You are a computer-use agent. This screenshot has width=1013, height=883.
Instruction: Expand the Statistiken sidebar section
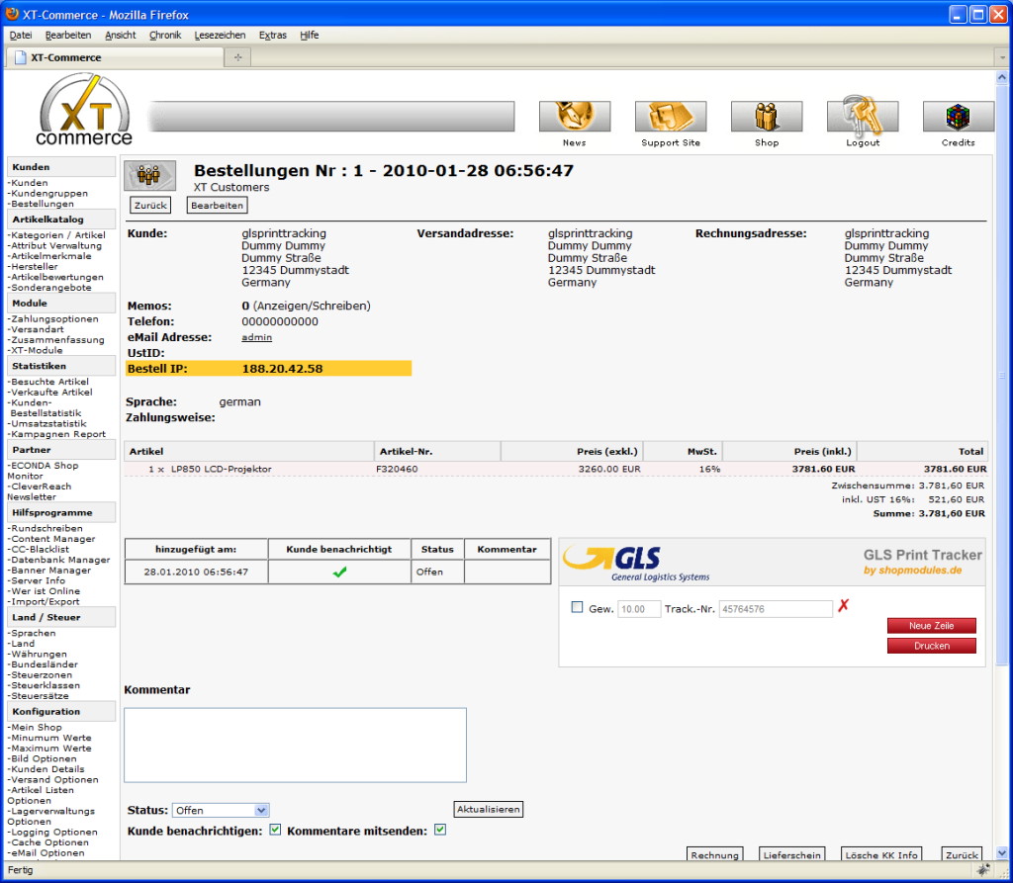click(x=61, y=366)
